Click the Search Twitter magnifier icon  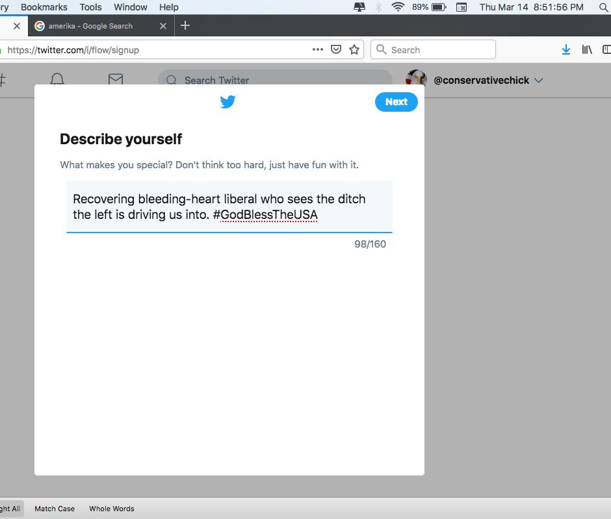pos(171,80)
